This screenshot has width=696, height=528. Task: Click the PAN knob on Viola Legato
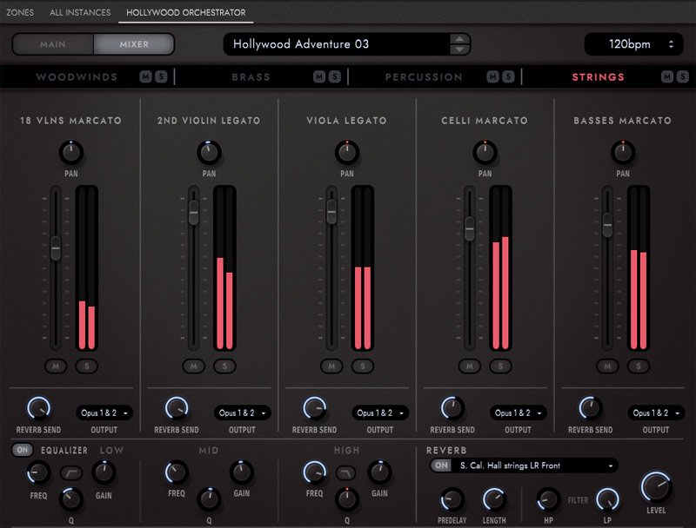[x=346, y=152]
